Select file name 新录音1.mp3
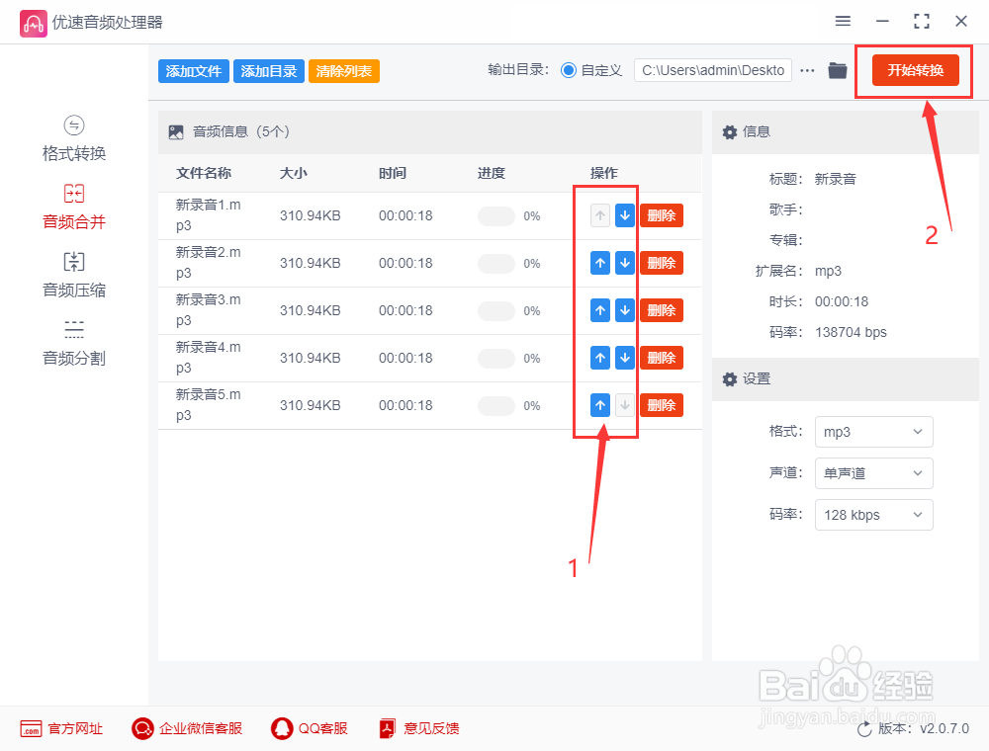This screenshot has width=989, height=751. coord(208,214)
